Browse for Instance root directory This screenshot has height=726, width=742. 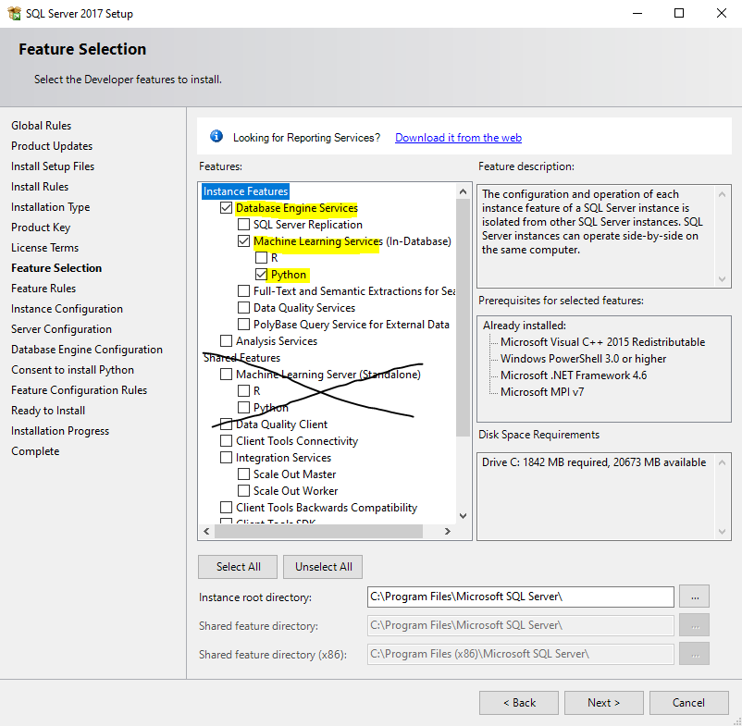pos(694,597)
